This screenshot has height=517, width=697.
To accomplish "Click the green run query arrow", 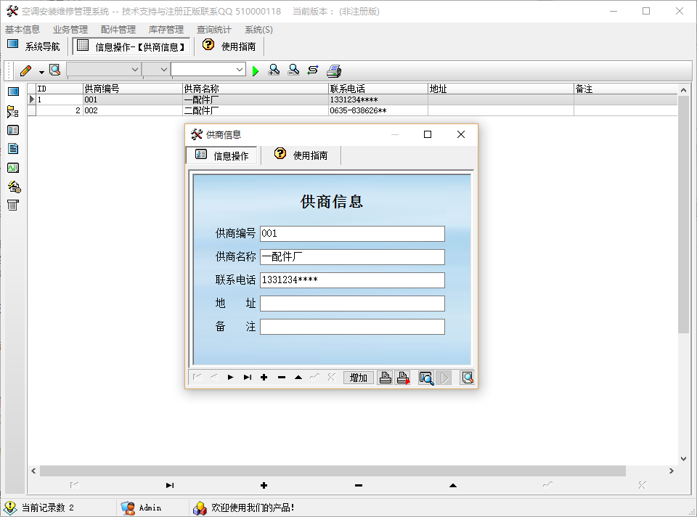I will (x=256, y=70).
